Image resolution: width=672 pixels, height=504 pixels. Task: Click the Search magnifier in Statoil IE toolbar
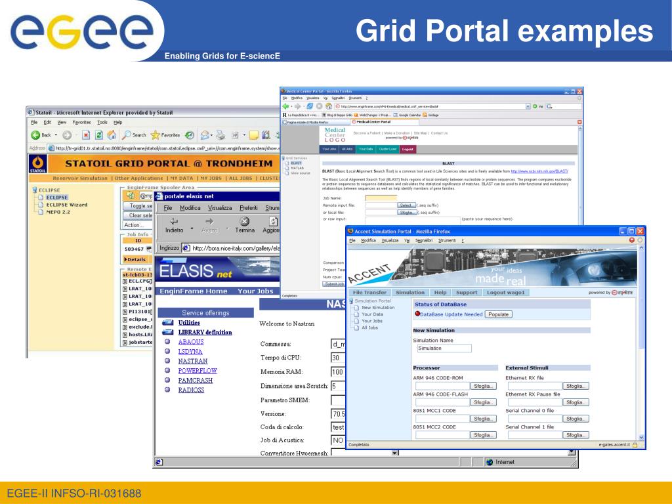coord(127,135)
